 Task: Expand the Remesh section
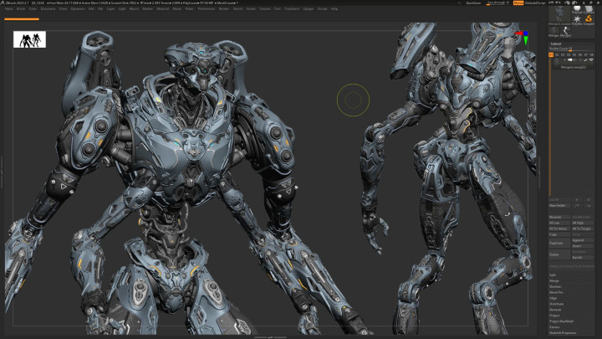point(556,309)
